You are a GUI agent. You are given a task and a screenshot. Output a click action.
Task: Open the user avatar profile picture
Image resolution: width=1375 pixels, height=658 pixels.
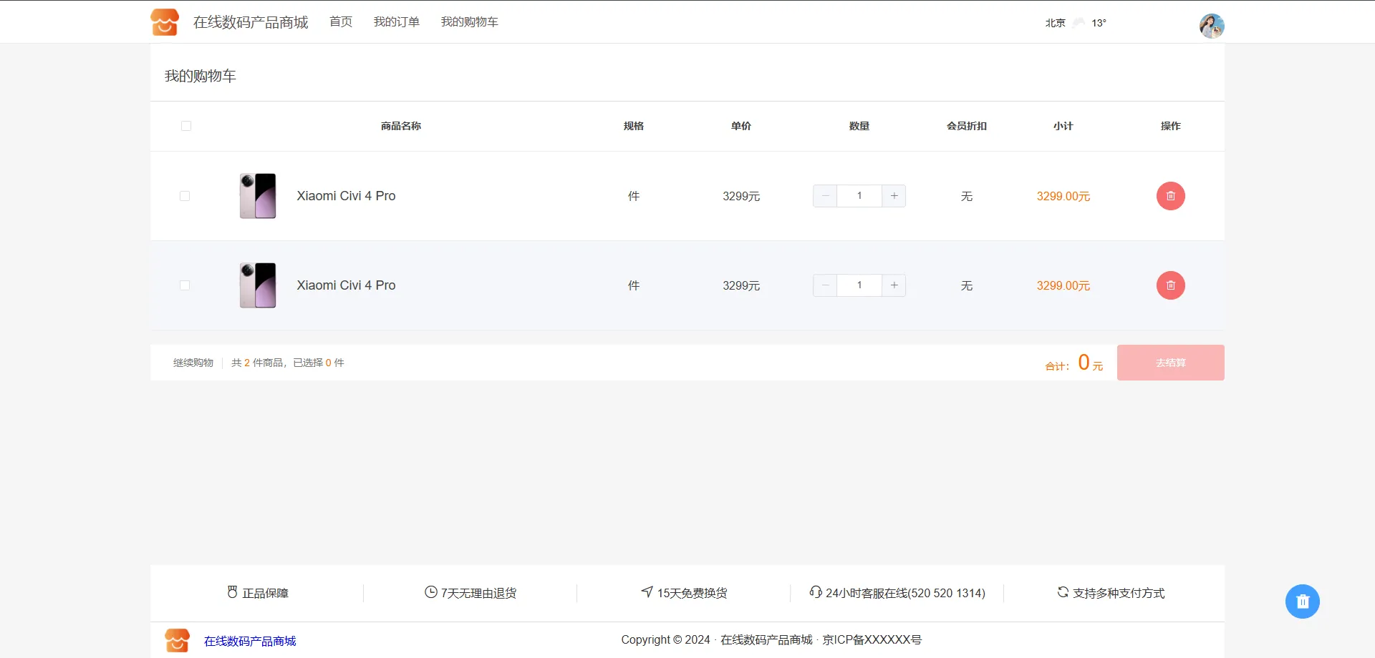(x=1212, y=26)
